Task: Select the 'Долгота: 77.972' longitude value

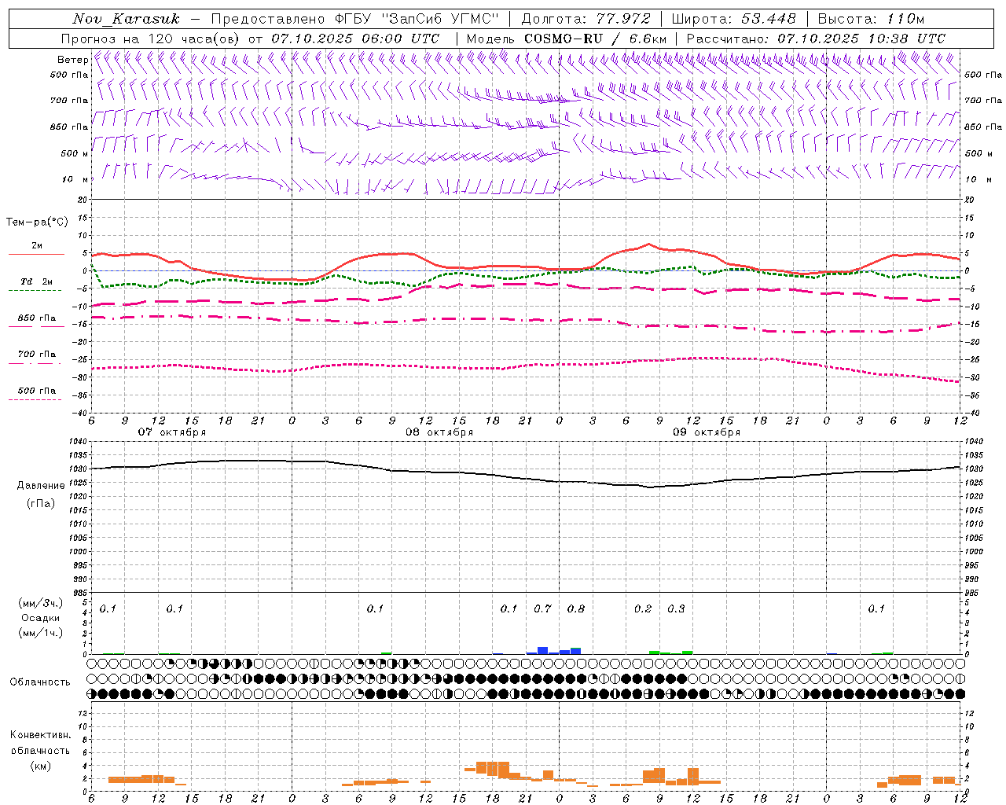Action: (x=586, y=19)
